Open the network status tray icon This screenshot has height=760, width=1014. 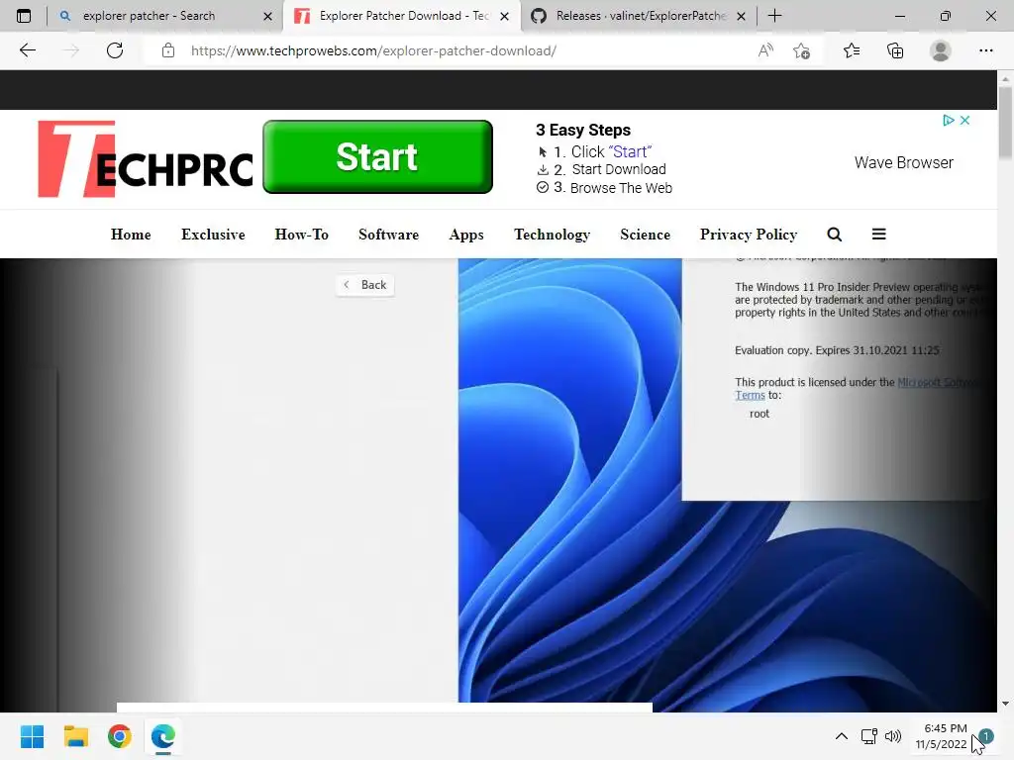869,736
